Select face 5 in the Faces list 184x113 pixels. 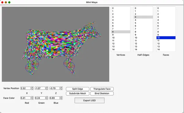coord(166,23)
